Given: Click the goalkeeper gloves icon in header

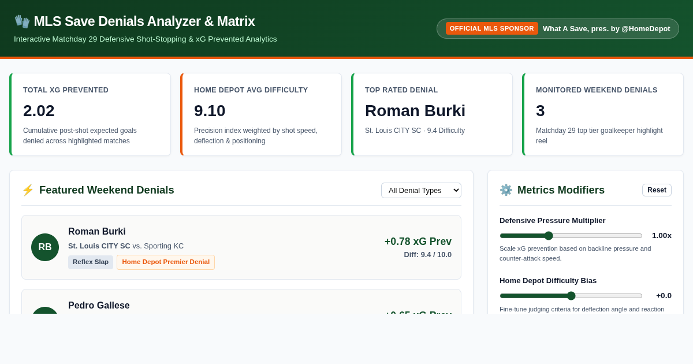Looking at the screenshot, I should (x=22, y=21).
